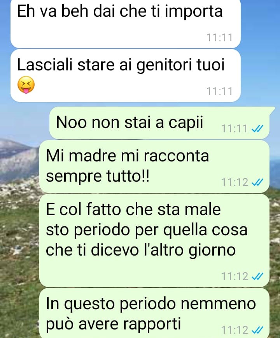This screenshot has height=338, width=280.
Task: Tap read ticks on 'sempre tutto!!' message
Action: point(257,182)
